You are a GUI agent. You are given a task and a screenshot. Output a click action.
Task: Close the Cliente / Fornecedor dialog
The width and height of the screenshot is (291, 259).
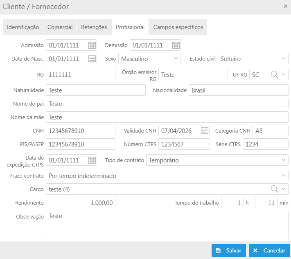point(285,6)
